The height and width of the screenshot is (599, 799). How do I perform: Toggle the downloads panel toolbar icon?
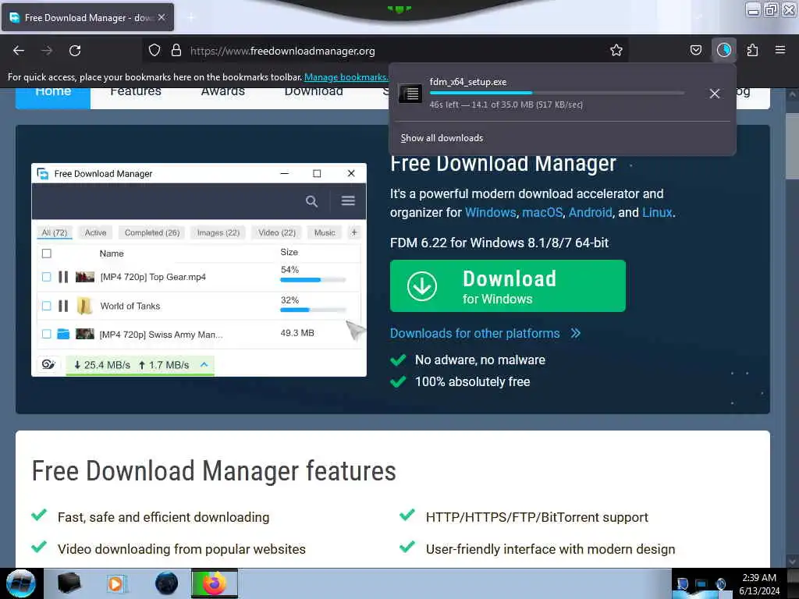pyautogui.click(x=723, y=51)
